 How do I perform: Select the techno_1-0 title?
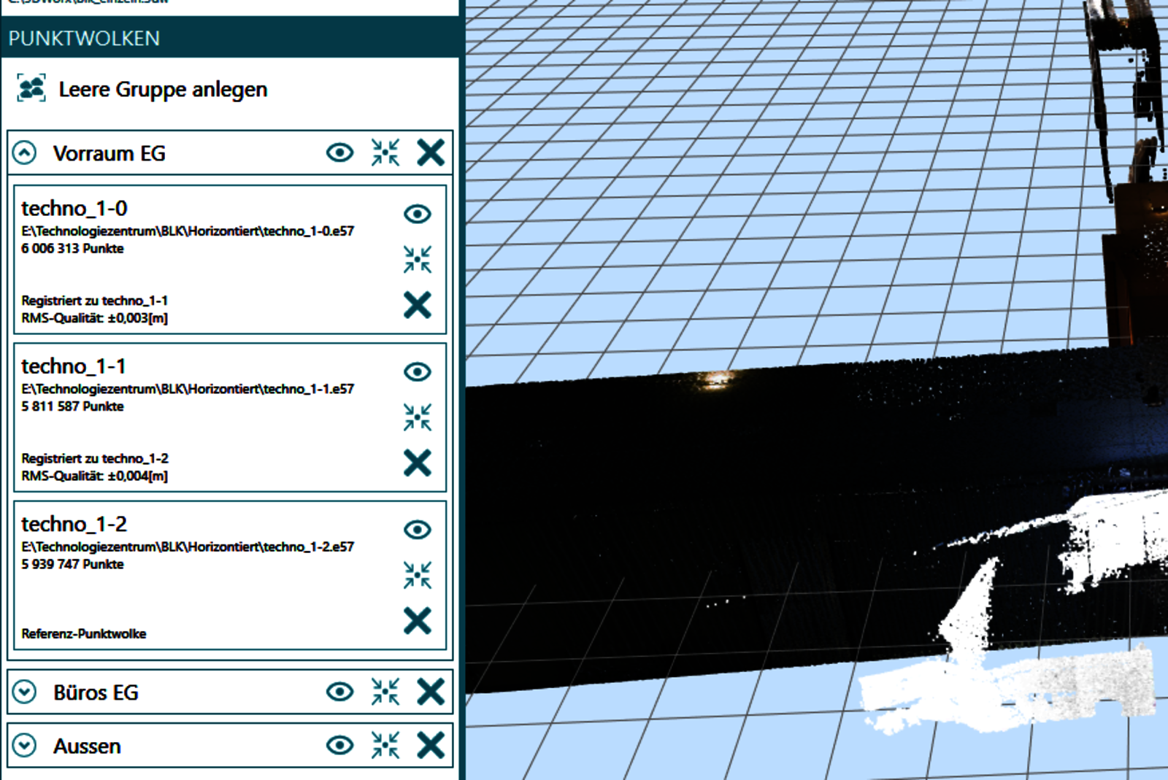74,209
